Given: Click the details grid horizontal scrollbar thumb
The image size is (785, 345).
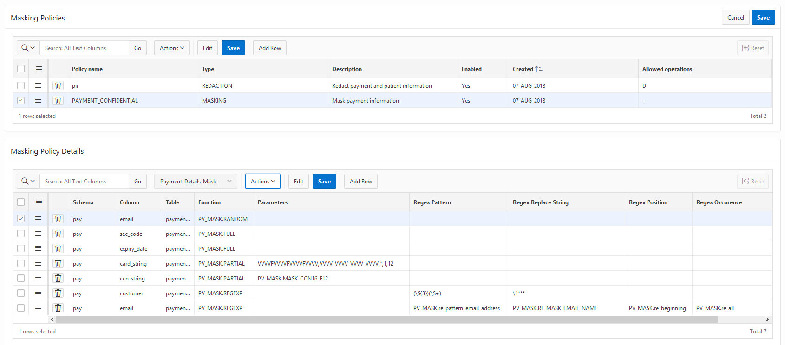Looking at the screenshot, I should [x=387, y=319].
